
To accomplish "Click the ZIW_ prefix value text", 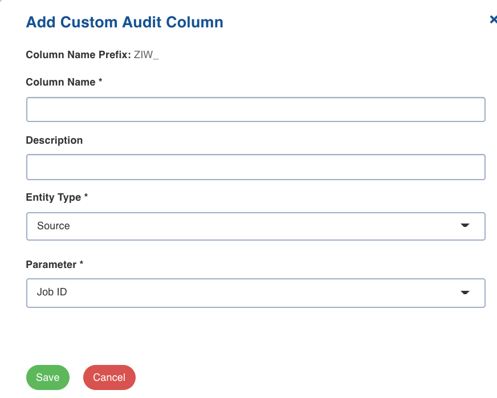I will [146, 55].
